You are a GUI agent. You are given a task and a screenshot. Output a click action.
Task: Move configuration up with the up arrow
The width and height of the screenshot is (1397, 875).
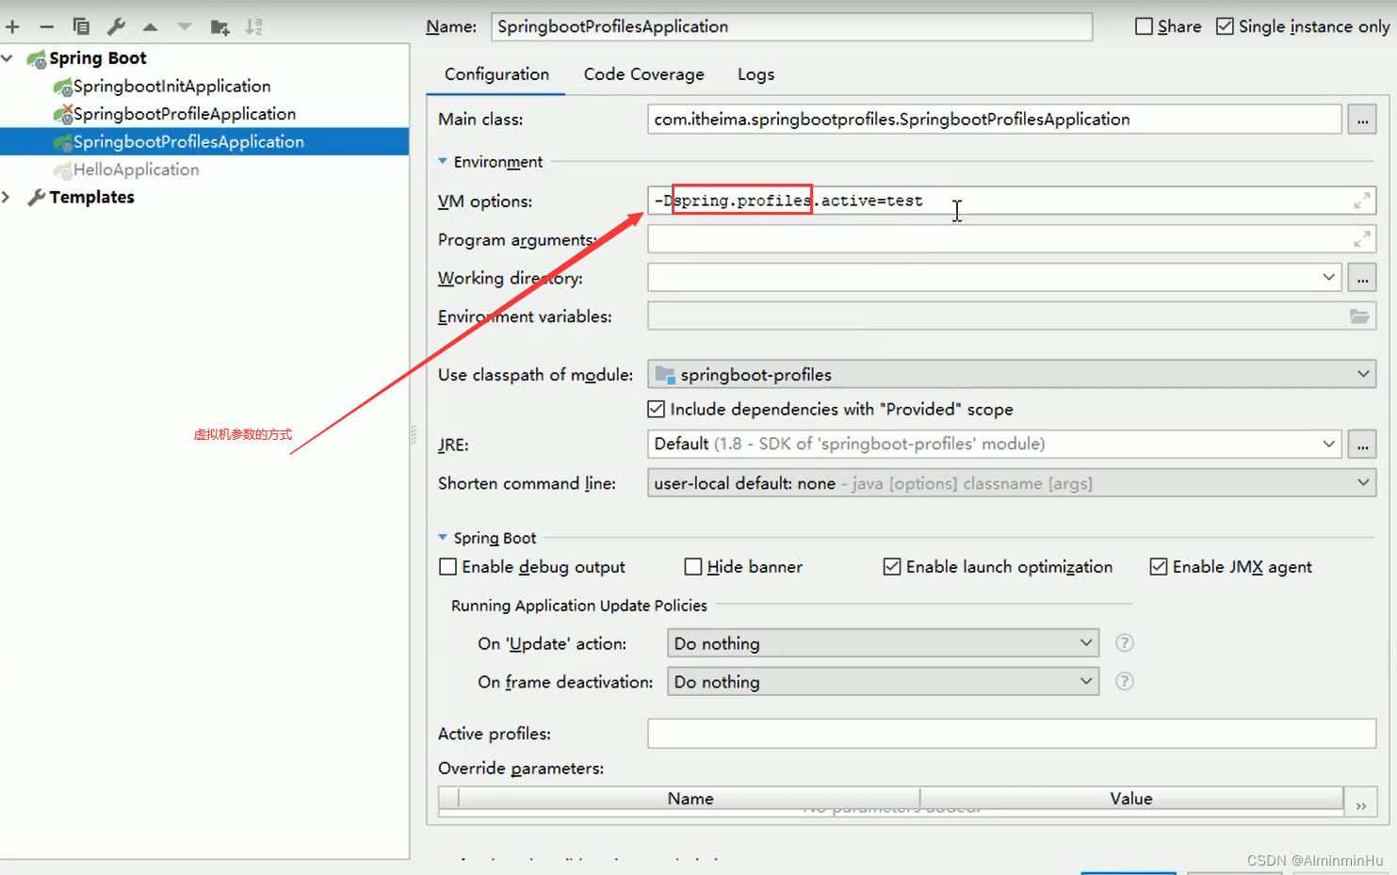[150, 27]
